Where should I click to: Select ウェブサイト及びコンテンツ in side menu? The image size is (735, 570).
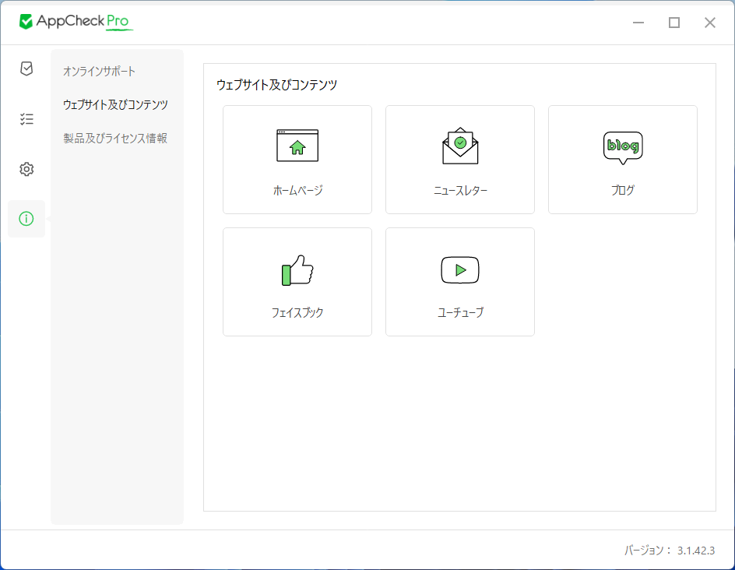(115, 104)
